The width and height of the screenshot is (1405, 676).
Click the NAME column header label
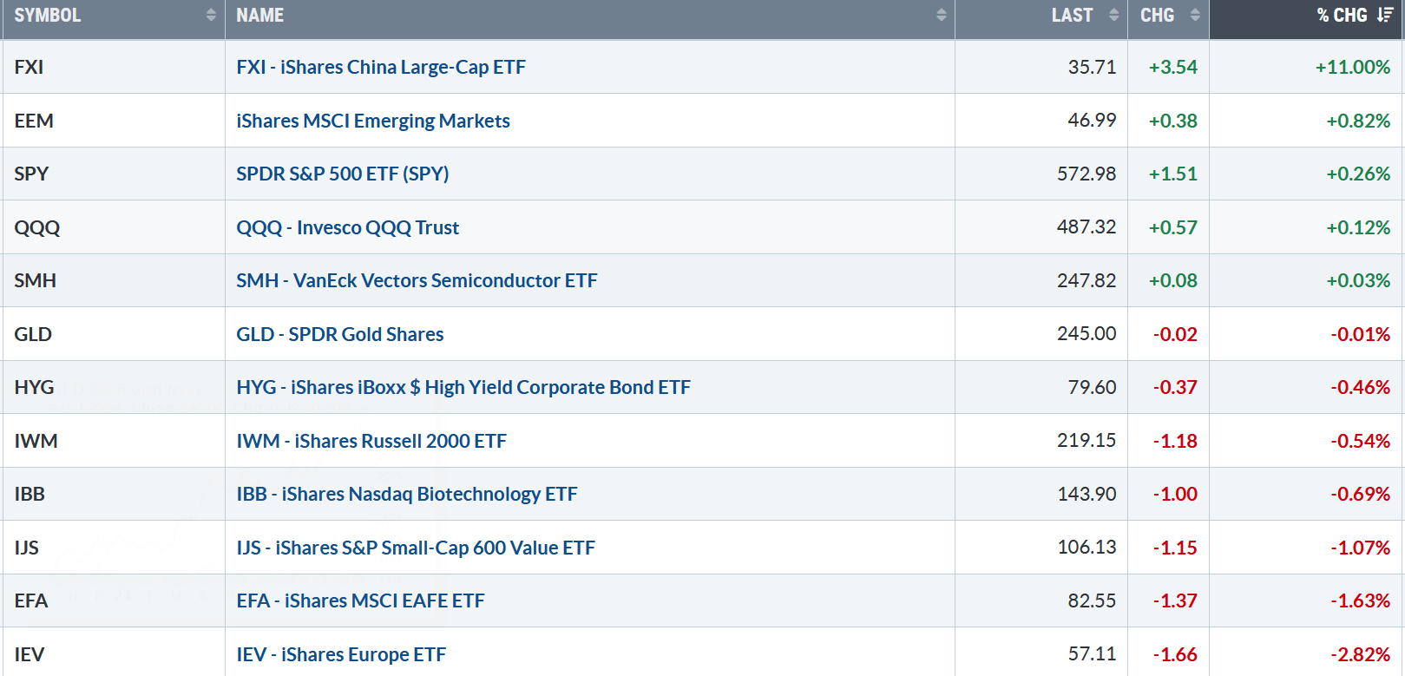[x=260, y=16]
